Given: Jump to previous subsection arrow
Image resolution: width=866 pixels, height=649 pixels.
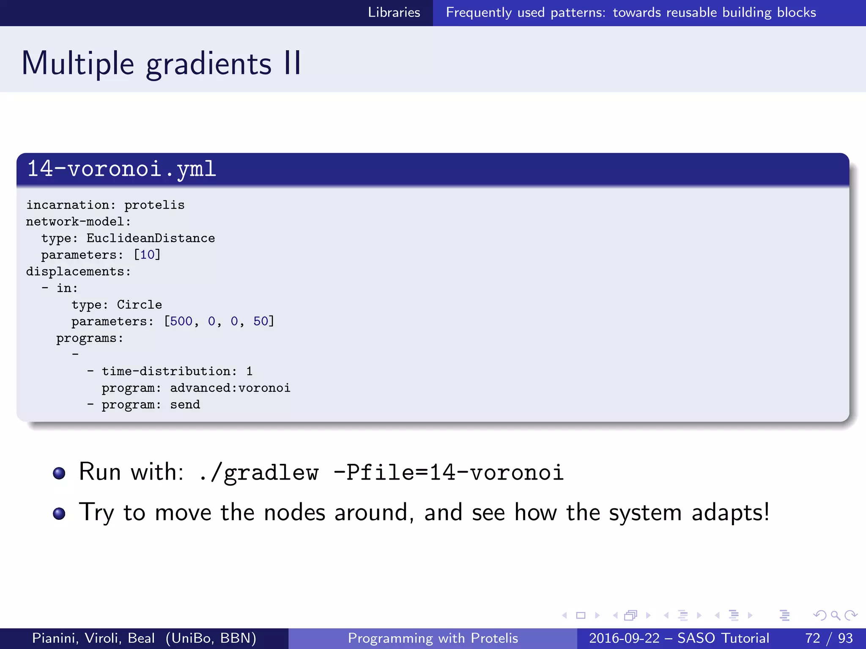Looking at the screenshot, I should (x=666, y=616).
